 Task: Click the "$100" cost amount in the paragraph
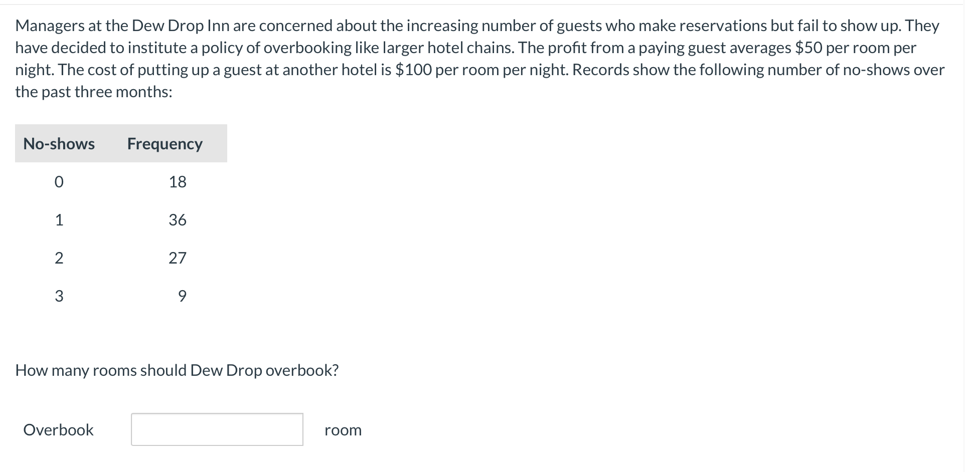[413, 70]
